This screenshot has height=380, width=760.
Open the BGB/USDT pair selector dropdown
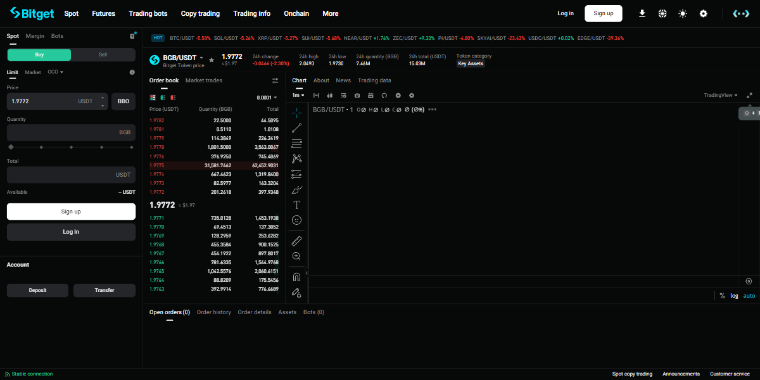coord(184,58)
